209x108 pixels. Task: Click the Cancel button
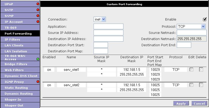(x=199, y=103)
